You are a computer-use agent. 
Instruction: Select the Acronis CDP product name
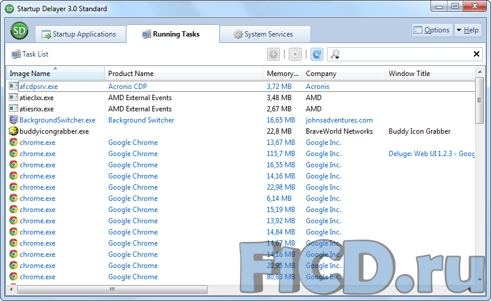(128, 86)
